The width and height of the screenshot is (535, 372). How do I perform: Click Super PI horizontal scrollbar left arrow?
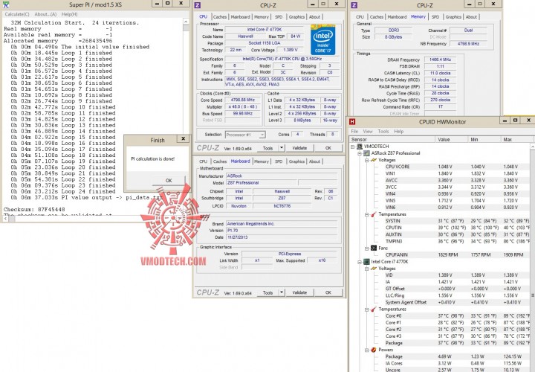click(5, 219)
